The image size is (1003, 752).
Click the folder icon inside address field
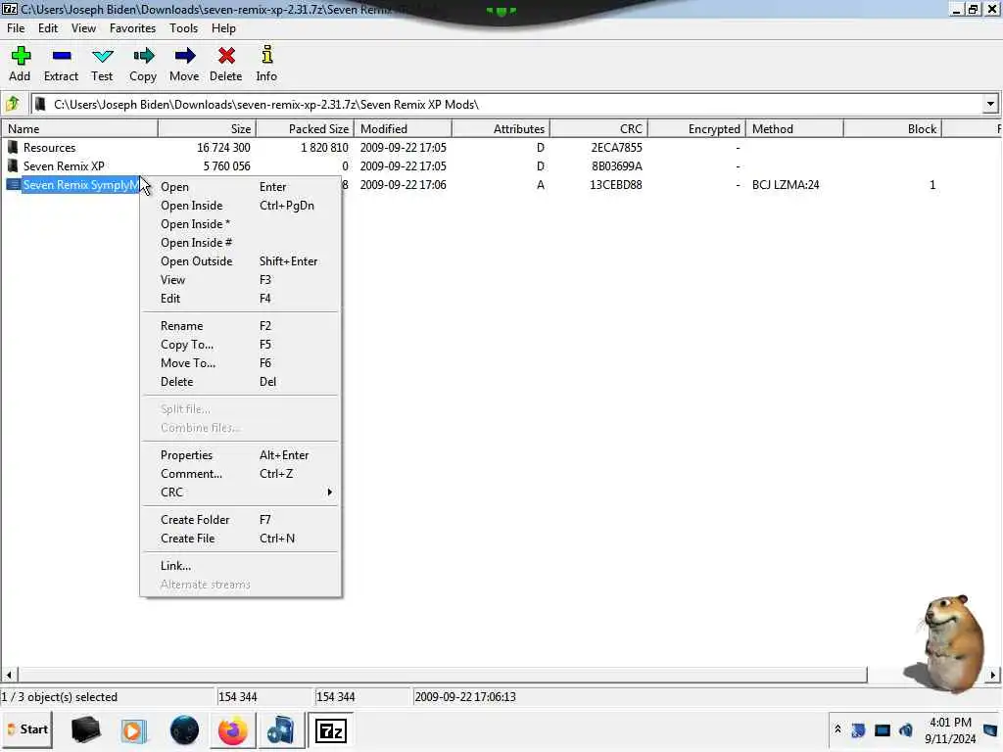click(x=41, y=104)
